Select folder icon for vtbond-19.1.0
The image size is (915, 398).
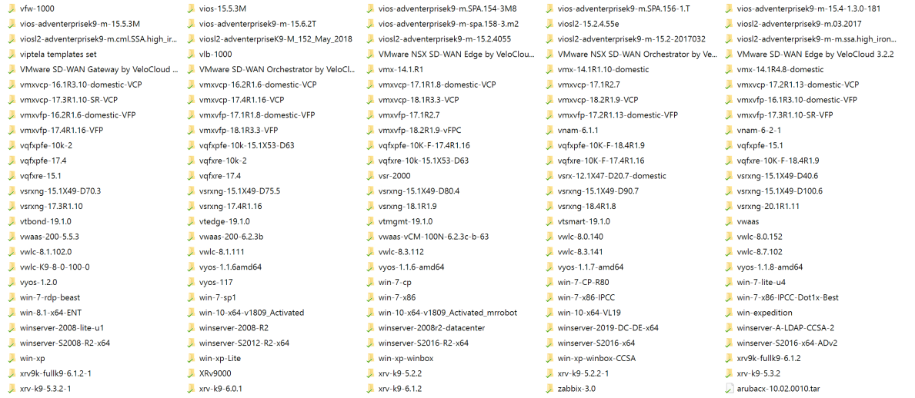pyautogui.click(x=12, y=221)
